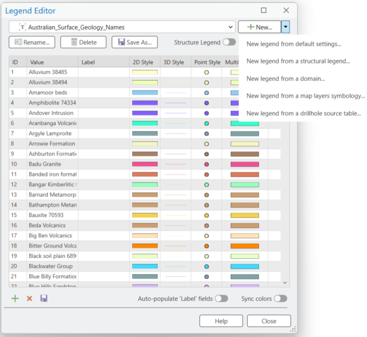This screenshot has height=337, width=367.
Task: Click the Point Style circle for Alluvium 38485
Action: tap(207, 73)
